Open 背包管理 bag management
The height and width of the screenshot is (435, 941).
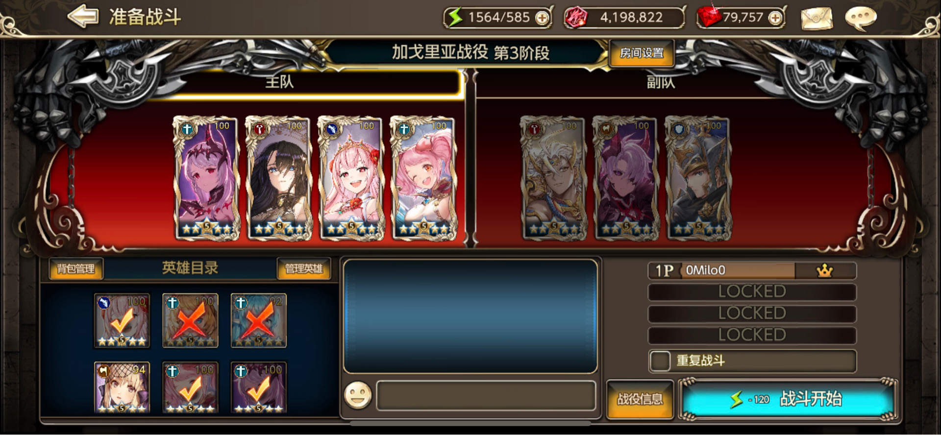click(x=76, y=268)
